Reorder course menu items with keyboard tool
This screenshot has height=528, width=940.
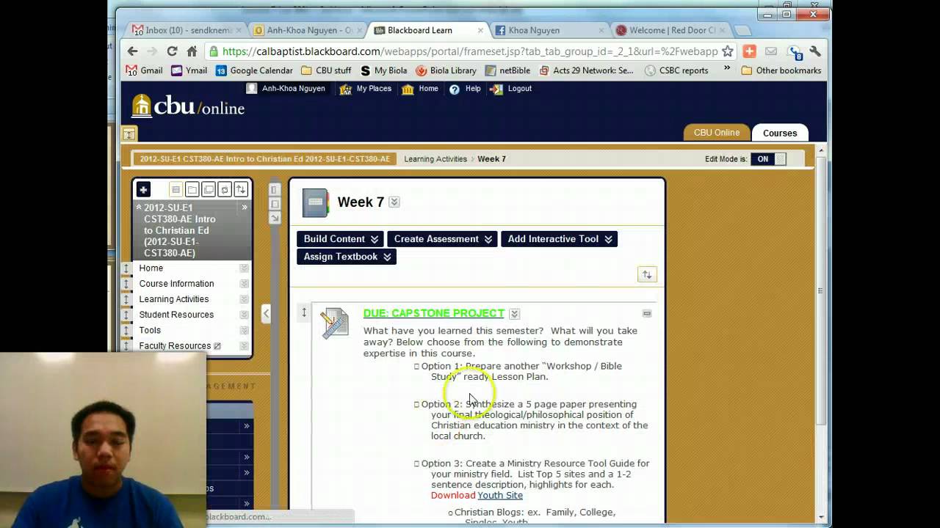click(x=240, y=189)
